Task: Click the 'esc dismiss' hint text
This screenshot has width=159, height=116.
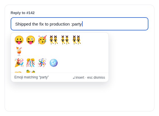Action: click(96, 78)
